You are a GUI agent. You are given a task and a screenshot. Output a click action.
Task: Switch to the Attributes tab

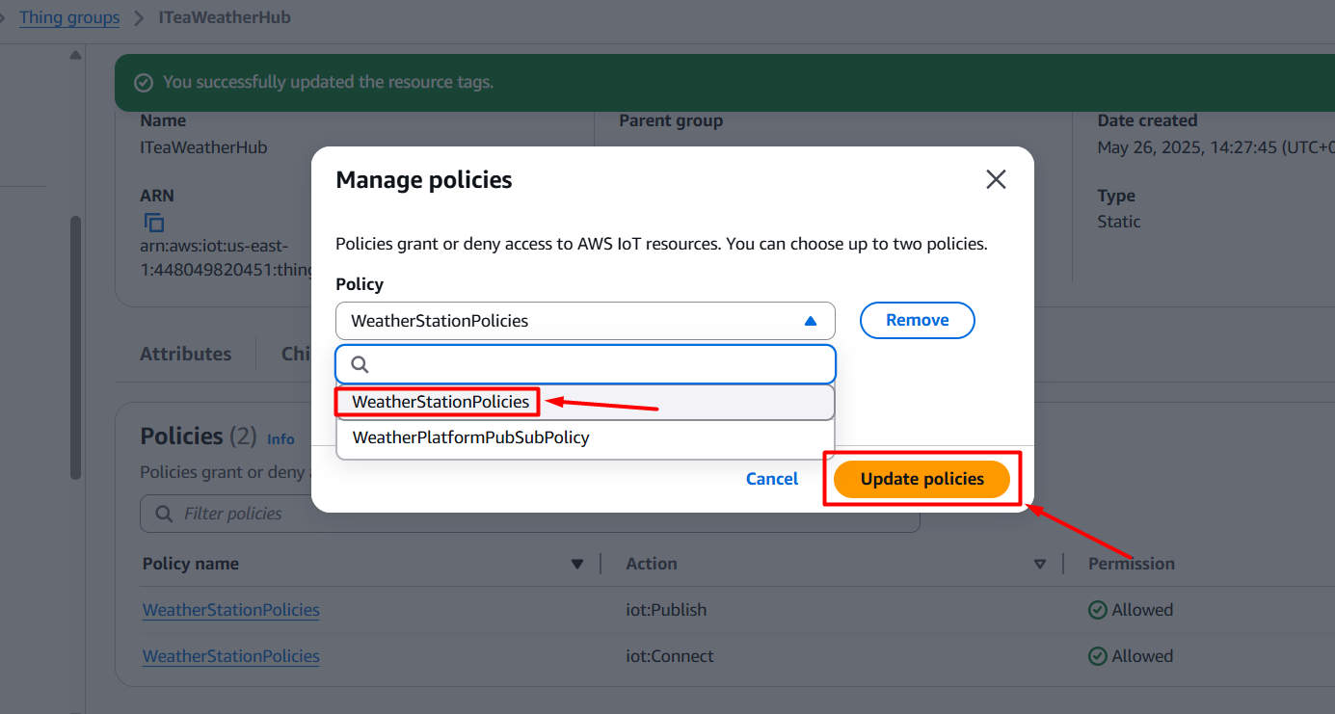click(185, 354)
